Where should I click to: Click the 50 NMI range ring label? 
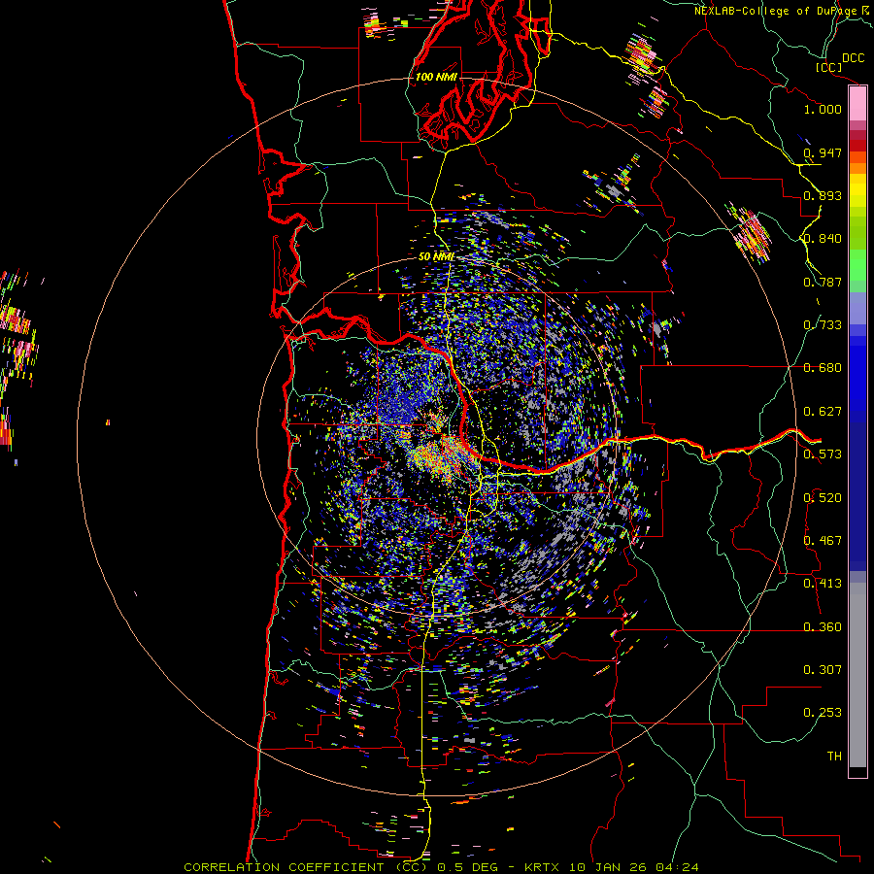click(436, 256)
